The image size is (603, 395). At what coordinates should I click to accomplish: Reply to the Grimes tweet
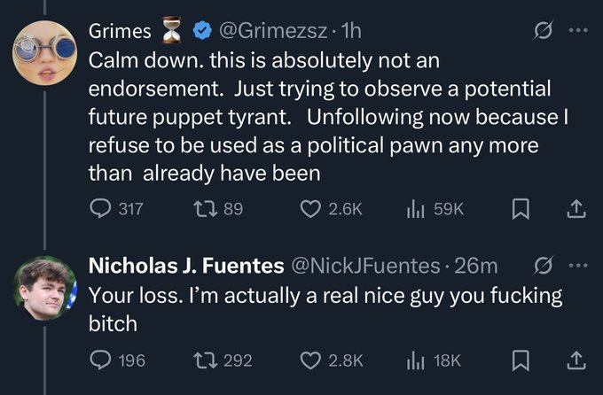click(x=100, y=208)
